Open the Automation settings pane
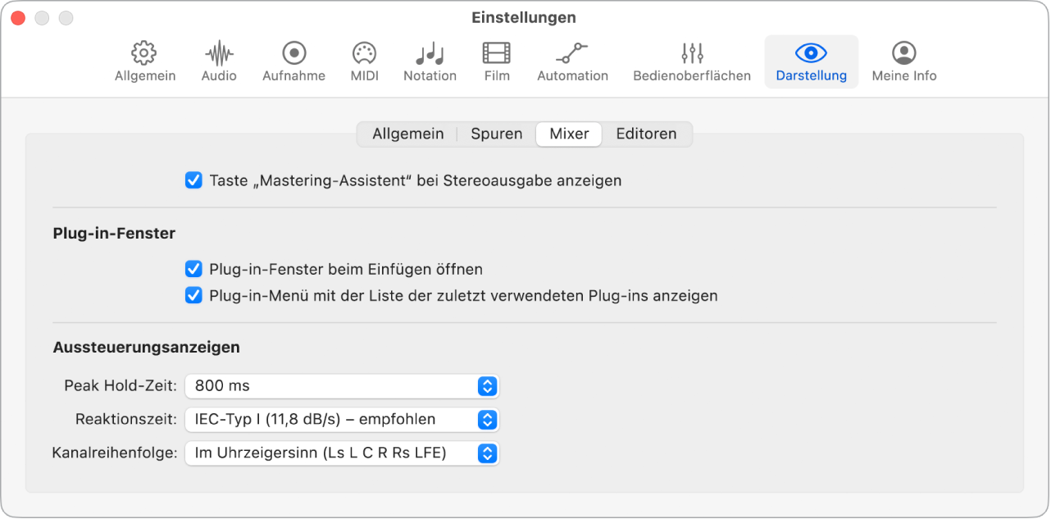The width and height of the screenshot is (1051, 519). coord(572,61)
